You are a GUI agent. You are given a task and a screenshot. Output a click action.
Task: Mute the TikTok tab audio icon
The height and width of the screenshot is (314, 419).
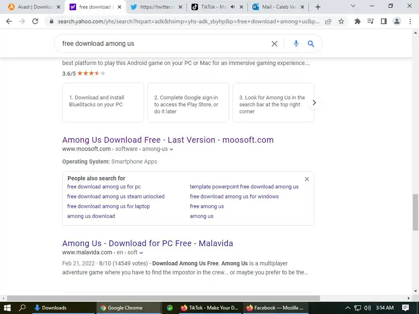click(232, 7)
